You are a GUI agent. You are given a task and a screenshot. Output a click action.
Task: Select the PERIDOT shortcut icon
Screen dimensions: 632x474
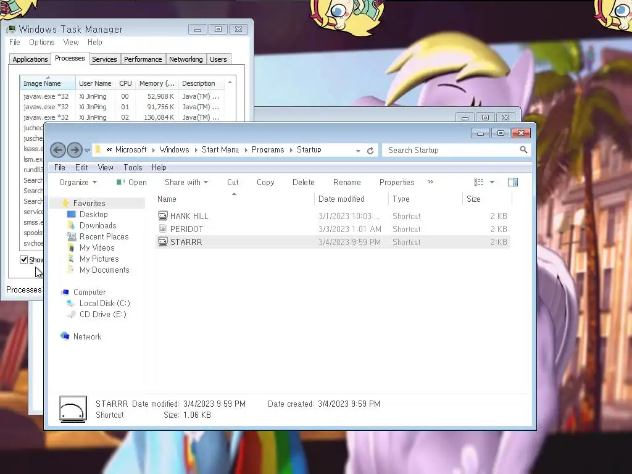pos(162,228)
